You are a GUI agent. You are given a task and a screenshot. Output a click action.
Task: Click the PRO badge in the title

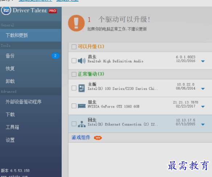point(53,11)
